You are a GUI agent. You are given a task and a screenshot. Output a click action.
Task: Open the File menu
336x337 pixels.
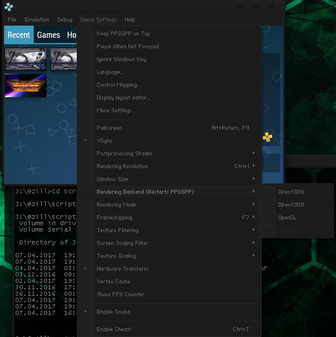12,20
